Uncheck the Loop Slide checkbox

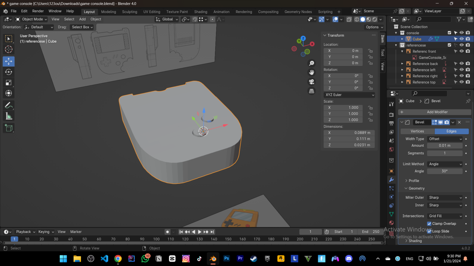tap(429, 231)
